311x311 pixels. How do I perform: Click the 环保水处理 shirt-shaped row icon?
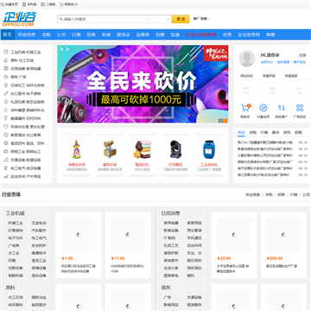[5, 127]
